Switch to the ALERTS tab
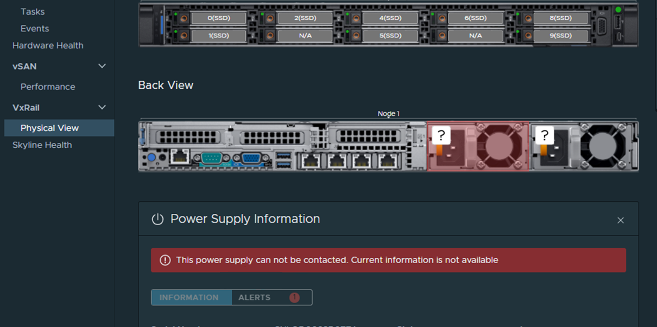 [255, 297]
